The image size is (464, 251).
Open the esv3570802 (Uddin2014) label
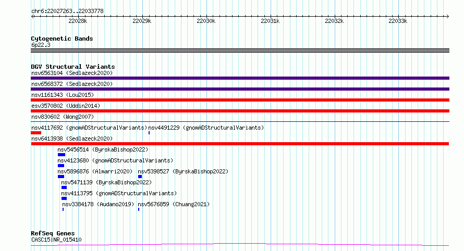66,106
